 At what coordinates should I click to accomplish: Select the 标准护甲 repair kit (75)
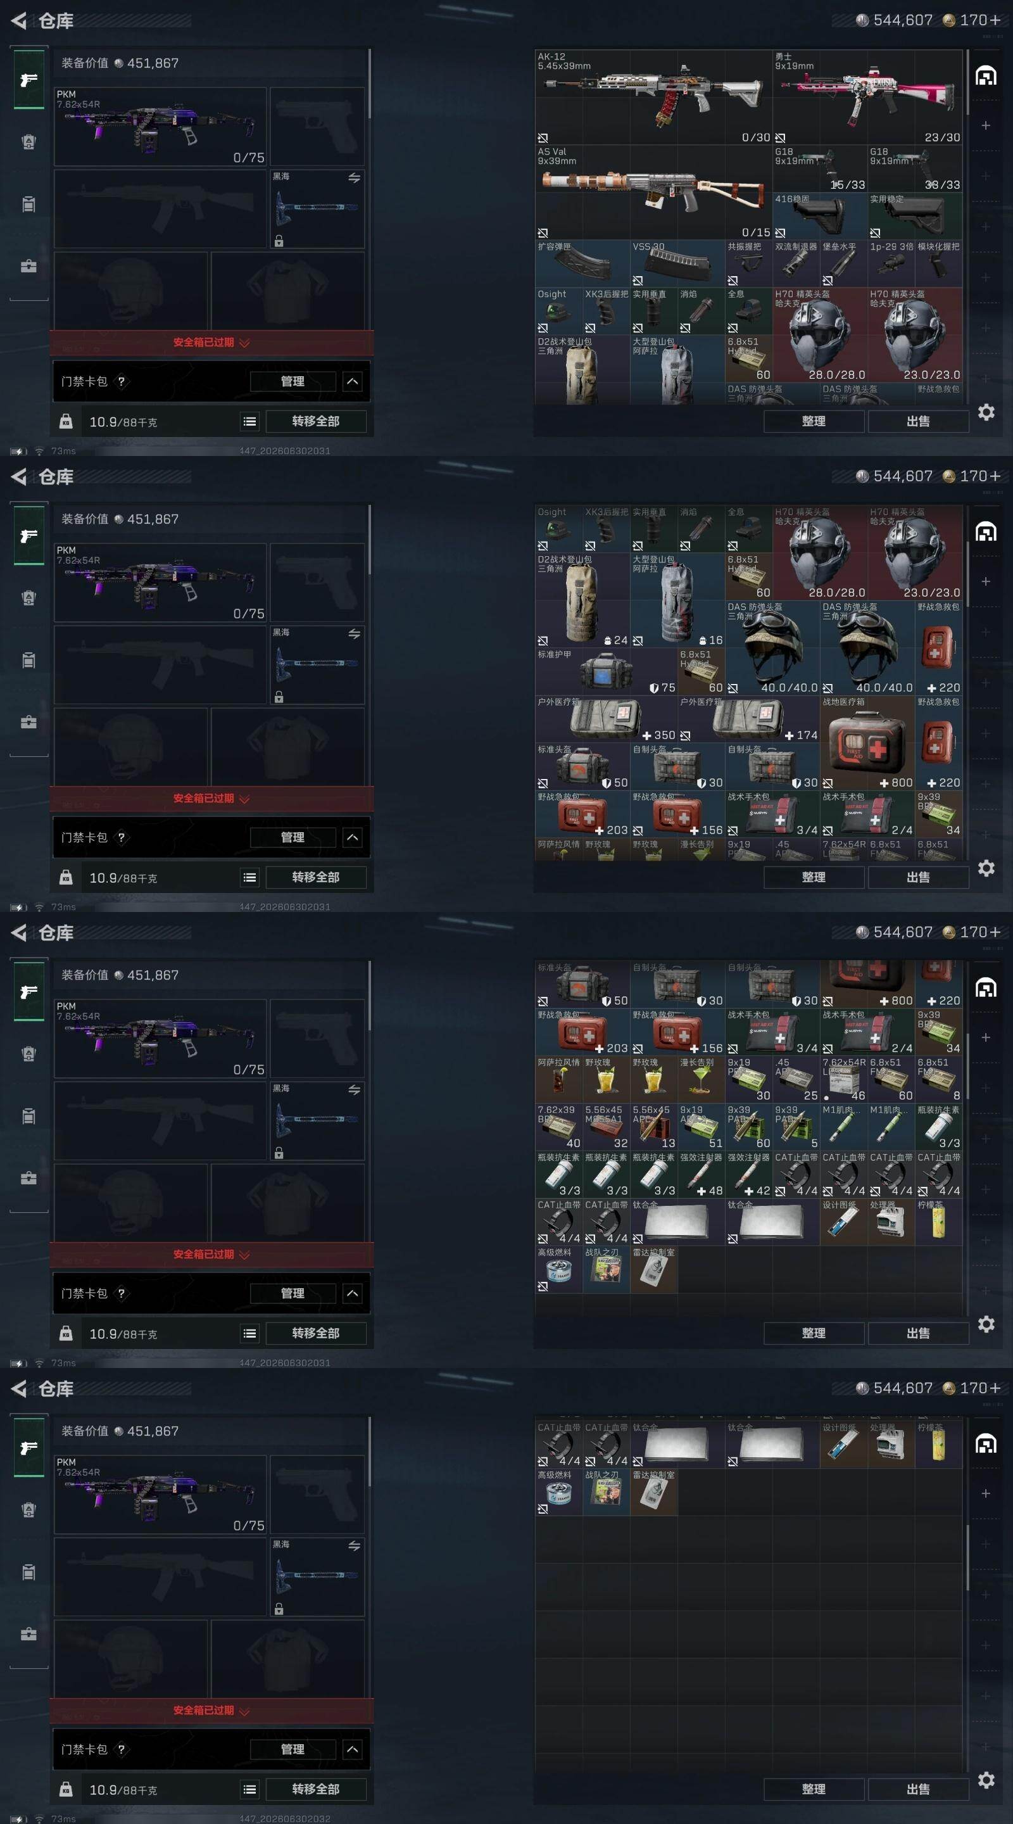point(606,671)
